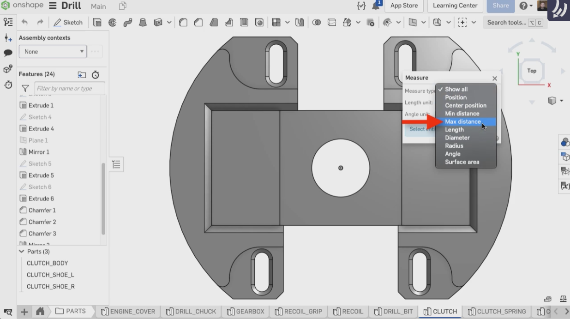The image size is (570, 319).
Task: Open the Tab manager icon at bottom left
Action: pos(8,312)
